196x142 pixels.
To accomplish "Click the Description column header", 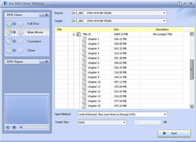I will [x=162, y=30].
